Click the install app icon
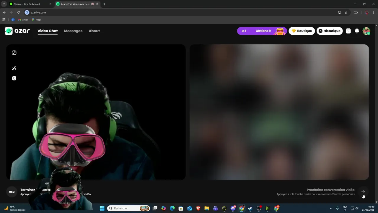The image size is (378, 213). (340, 12)
